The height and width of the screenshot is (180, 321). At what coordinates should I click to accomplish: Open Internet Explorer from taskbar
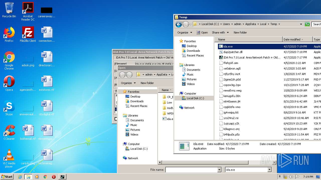(x=20, y=177)
